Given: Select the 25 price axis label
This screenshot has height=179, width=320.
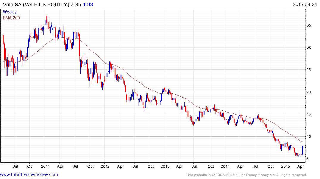Looking at the screenshot, I should point(309,70).
